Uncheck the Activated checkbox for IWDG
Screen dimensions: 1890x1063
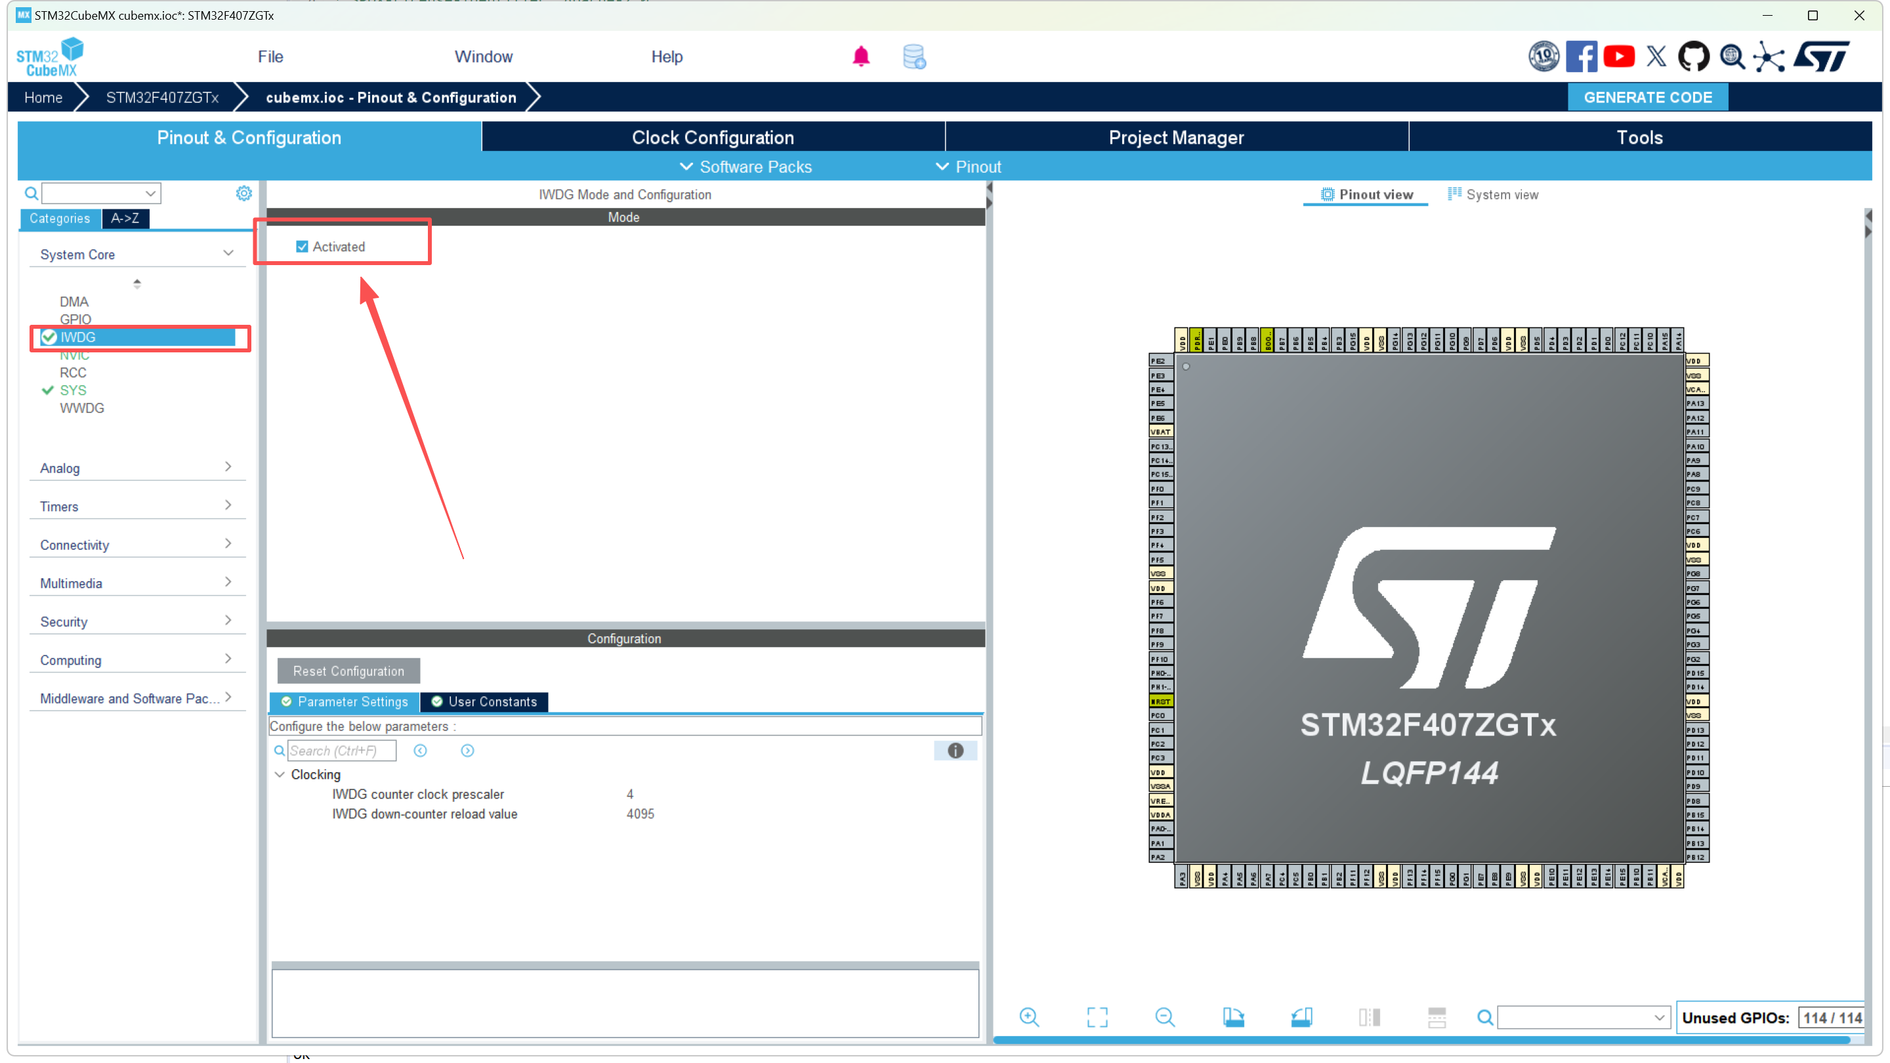(302, 247)
